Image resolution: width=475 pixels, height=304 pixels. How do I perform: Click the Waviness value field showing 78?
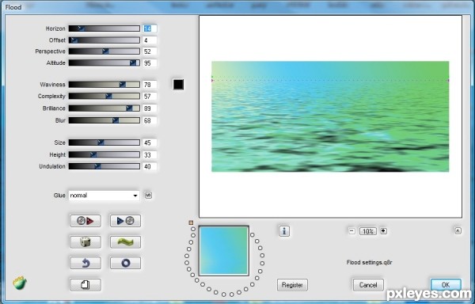[150, 85]
